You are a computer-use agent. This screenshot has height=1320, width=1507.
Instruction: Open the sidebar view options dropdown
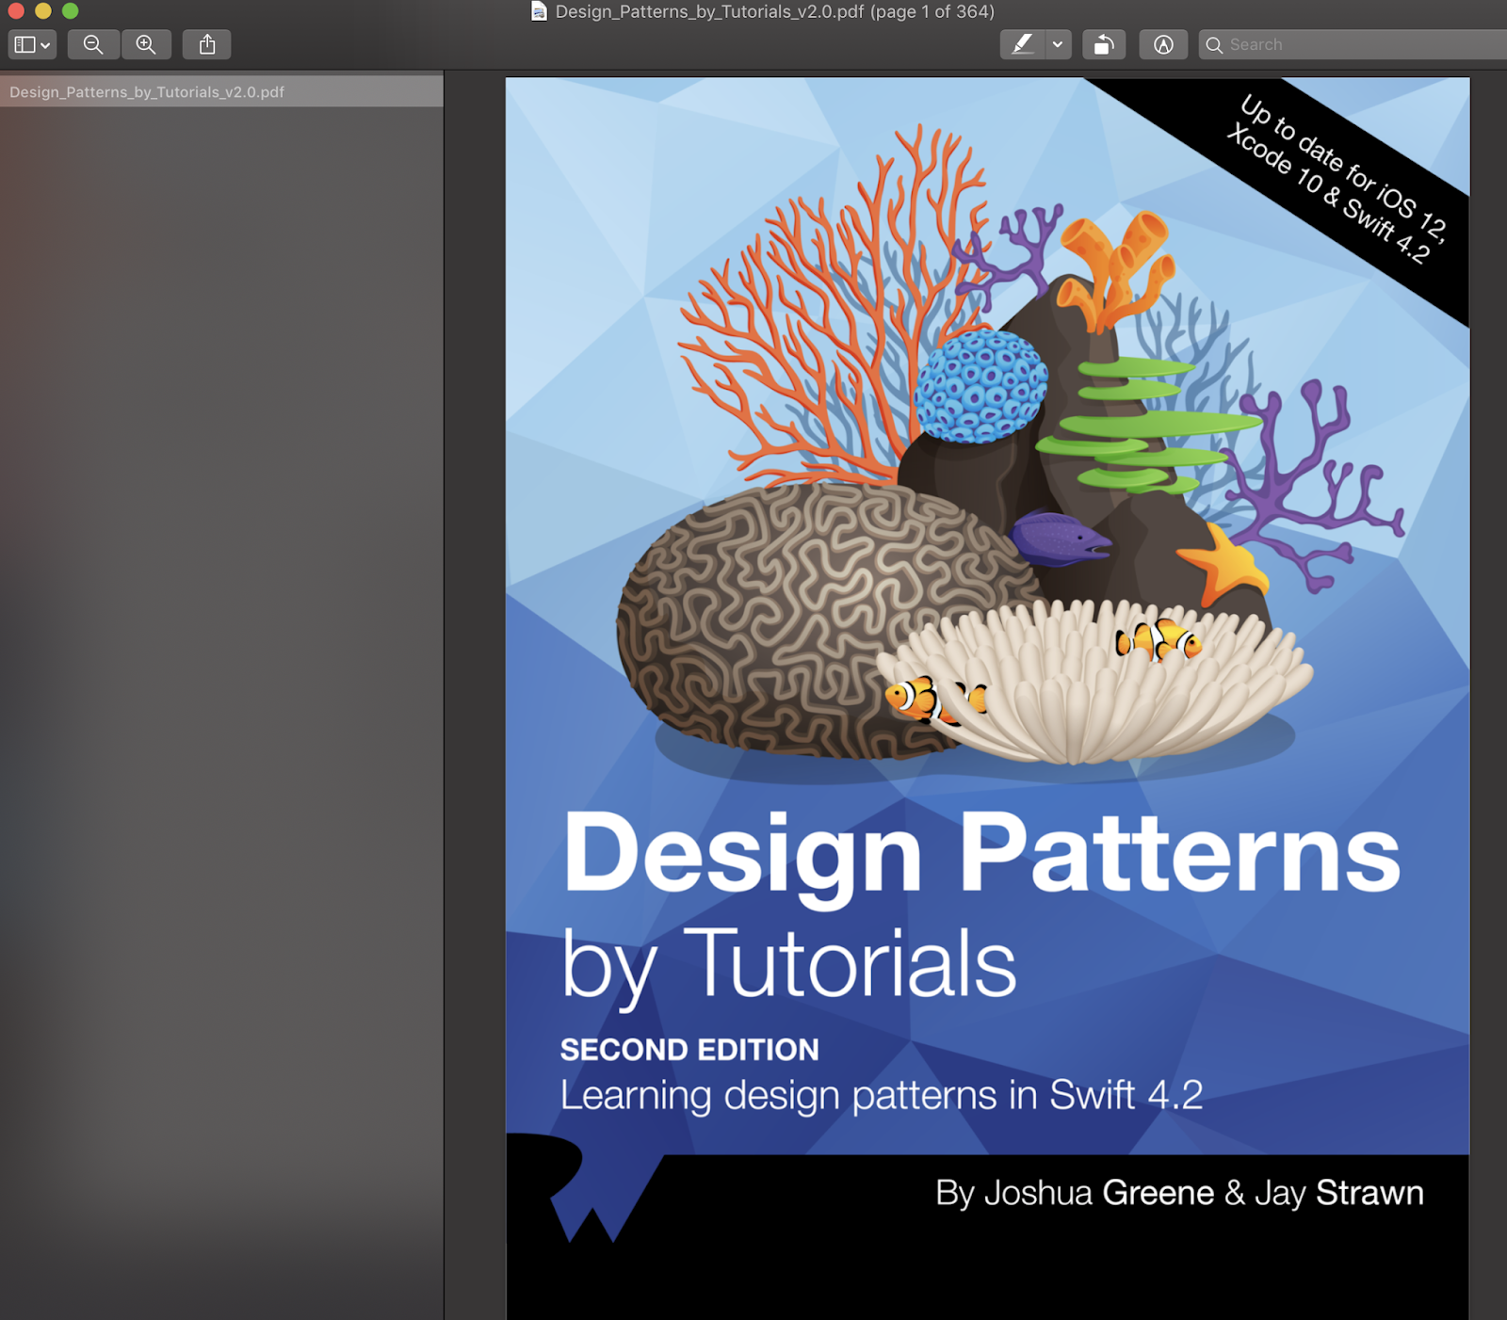(32, 44)
